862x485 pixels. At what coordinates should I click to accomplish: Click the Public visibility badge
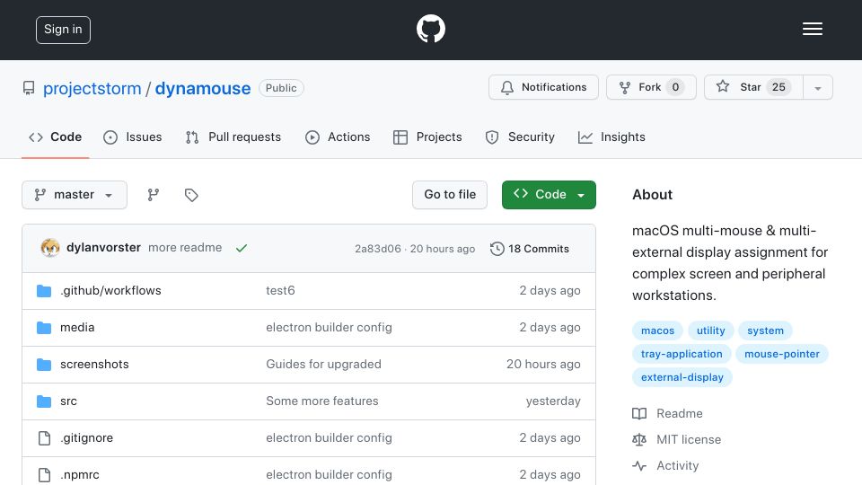tap(281, 88)
